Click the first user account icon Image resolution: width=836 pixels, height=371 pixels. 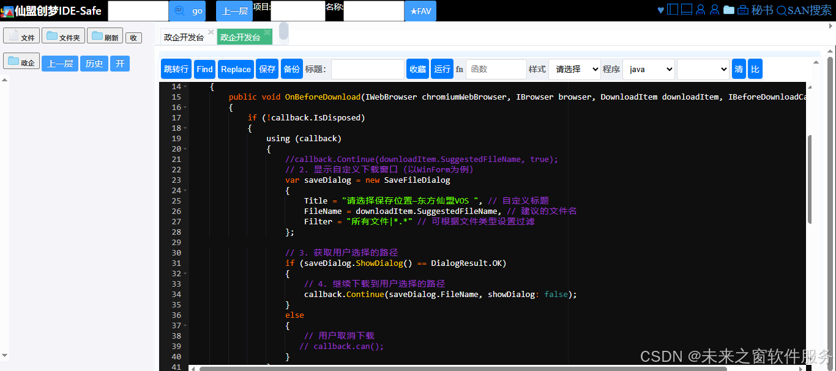coord(701,10)
